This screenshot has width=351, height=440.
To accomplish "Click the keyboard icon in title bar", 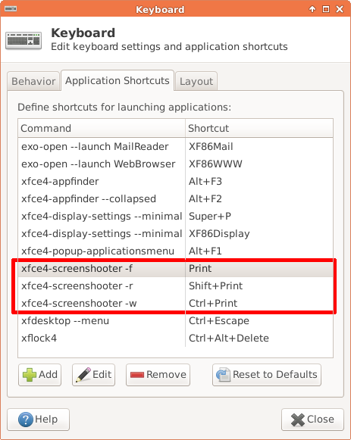I will point(11,9).
